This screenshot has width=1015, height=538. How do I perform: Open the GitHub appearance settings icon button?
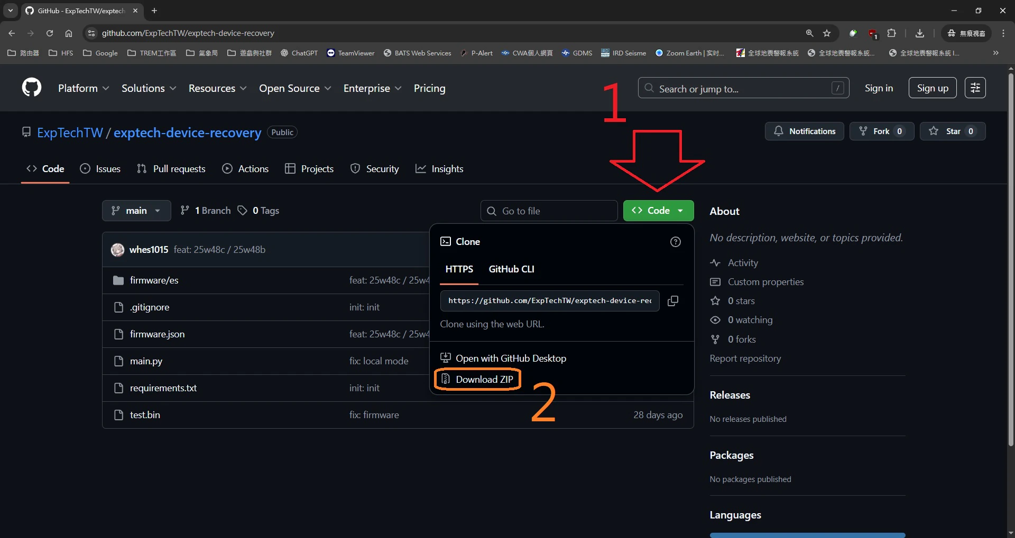point(975,88)
